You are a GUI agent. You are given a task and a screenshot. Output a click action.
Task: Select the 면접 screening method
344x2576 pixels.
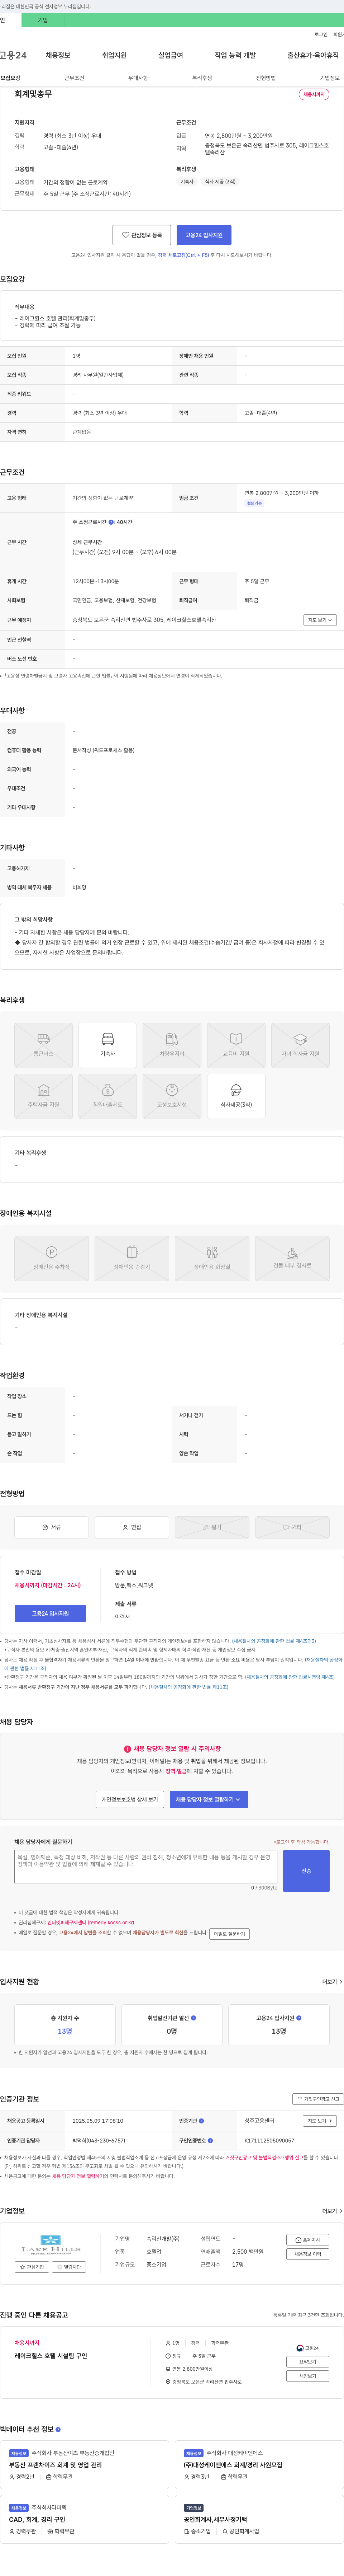132,1527
